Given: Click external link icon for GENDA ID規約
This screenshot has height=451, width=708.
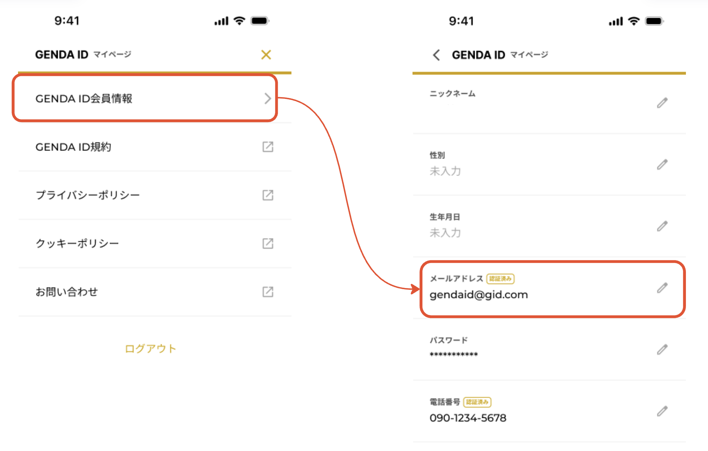Looking at the screenshot, I should 268,147.
